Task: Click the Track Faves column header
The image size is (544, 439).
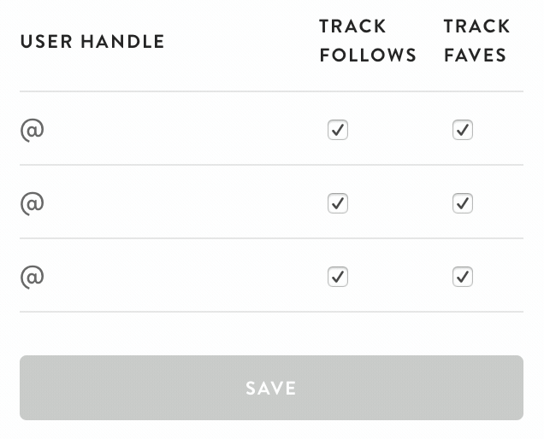Action: (476, 41)
